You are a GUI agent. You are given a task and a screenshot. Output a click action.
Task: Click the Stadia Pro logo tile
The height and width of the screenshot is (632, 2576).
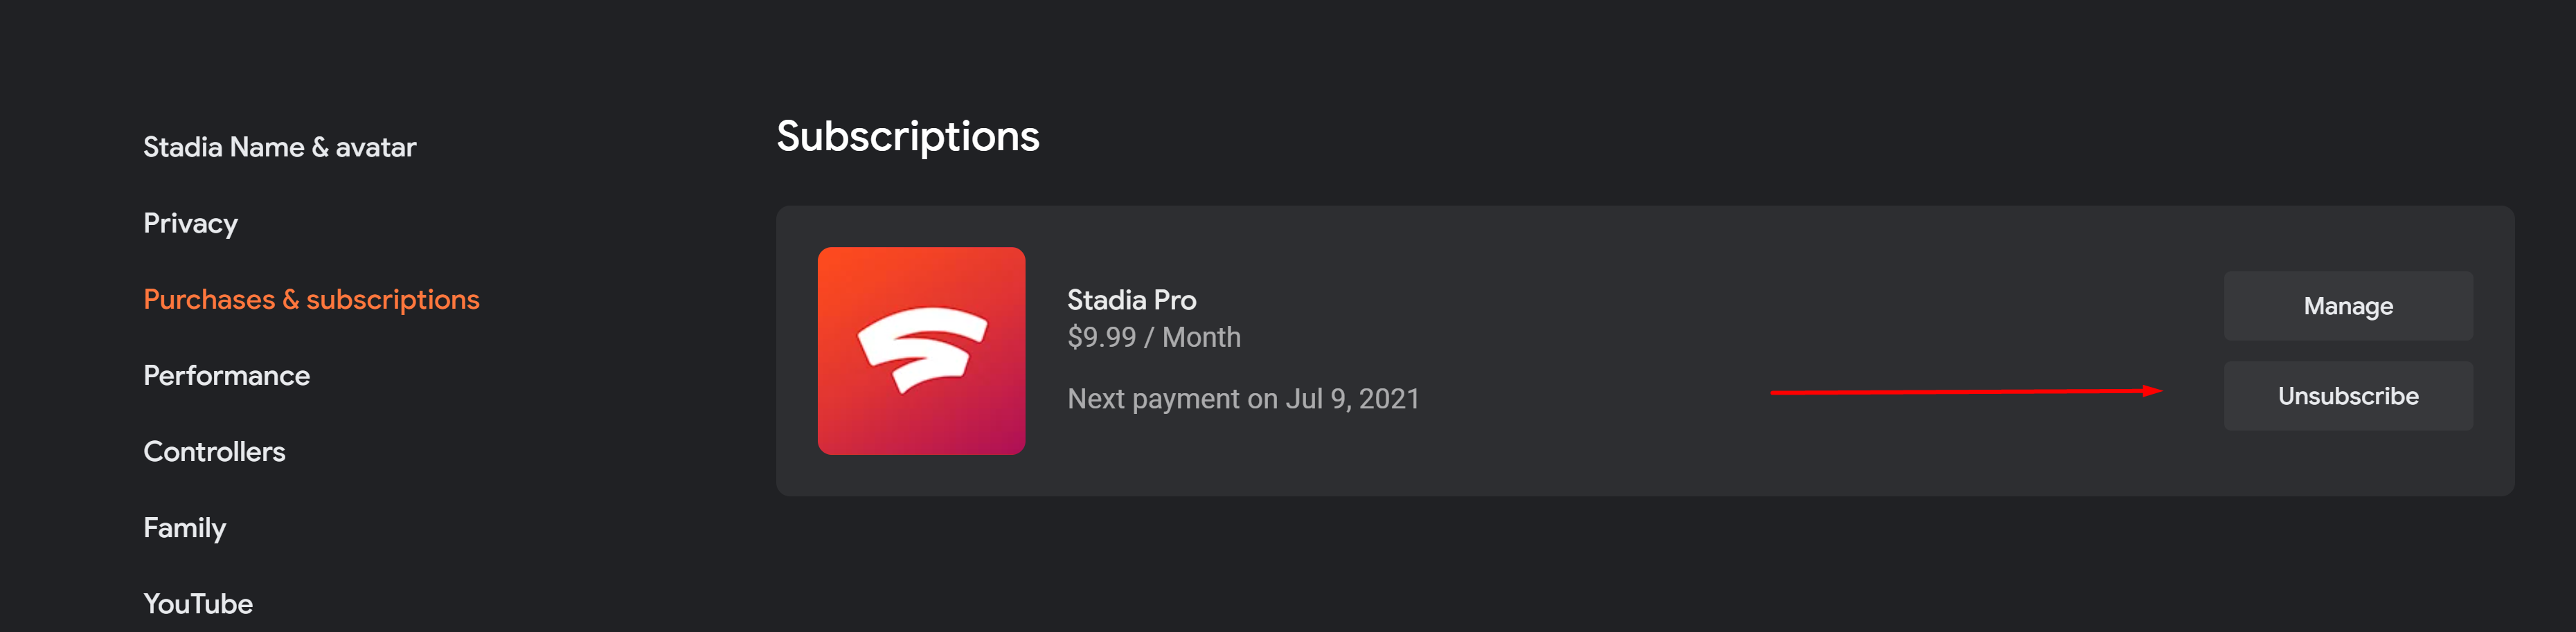[921, 351]
